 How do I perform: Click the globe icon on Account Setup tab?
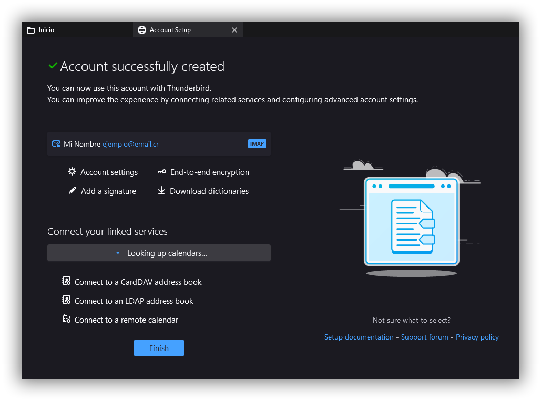142,30
